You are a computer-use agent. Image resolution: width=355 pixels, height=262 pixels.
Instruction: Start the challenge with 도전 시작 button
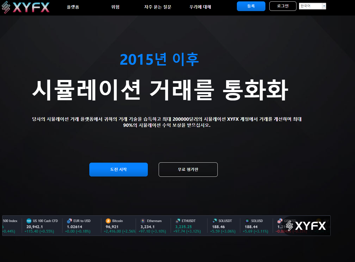(118, 170)
